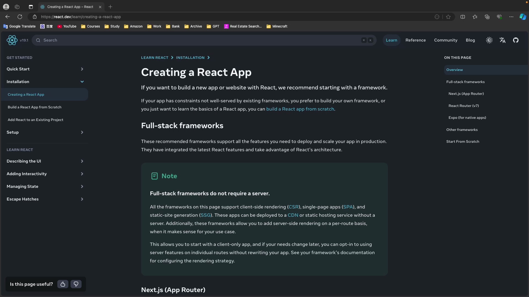Expand the Setup section
This screenshot has width=529, height=297.
click(45, 132)
